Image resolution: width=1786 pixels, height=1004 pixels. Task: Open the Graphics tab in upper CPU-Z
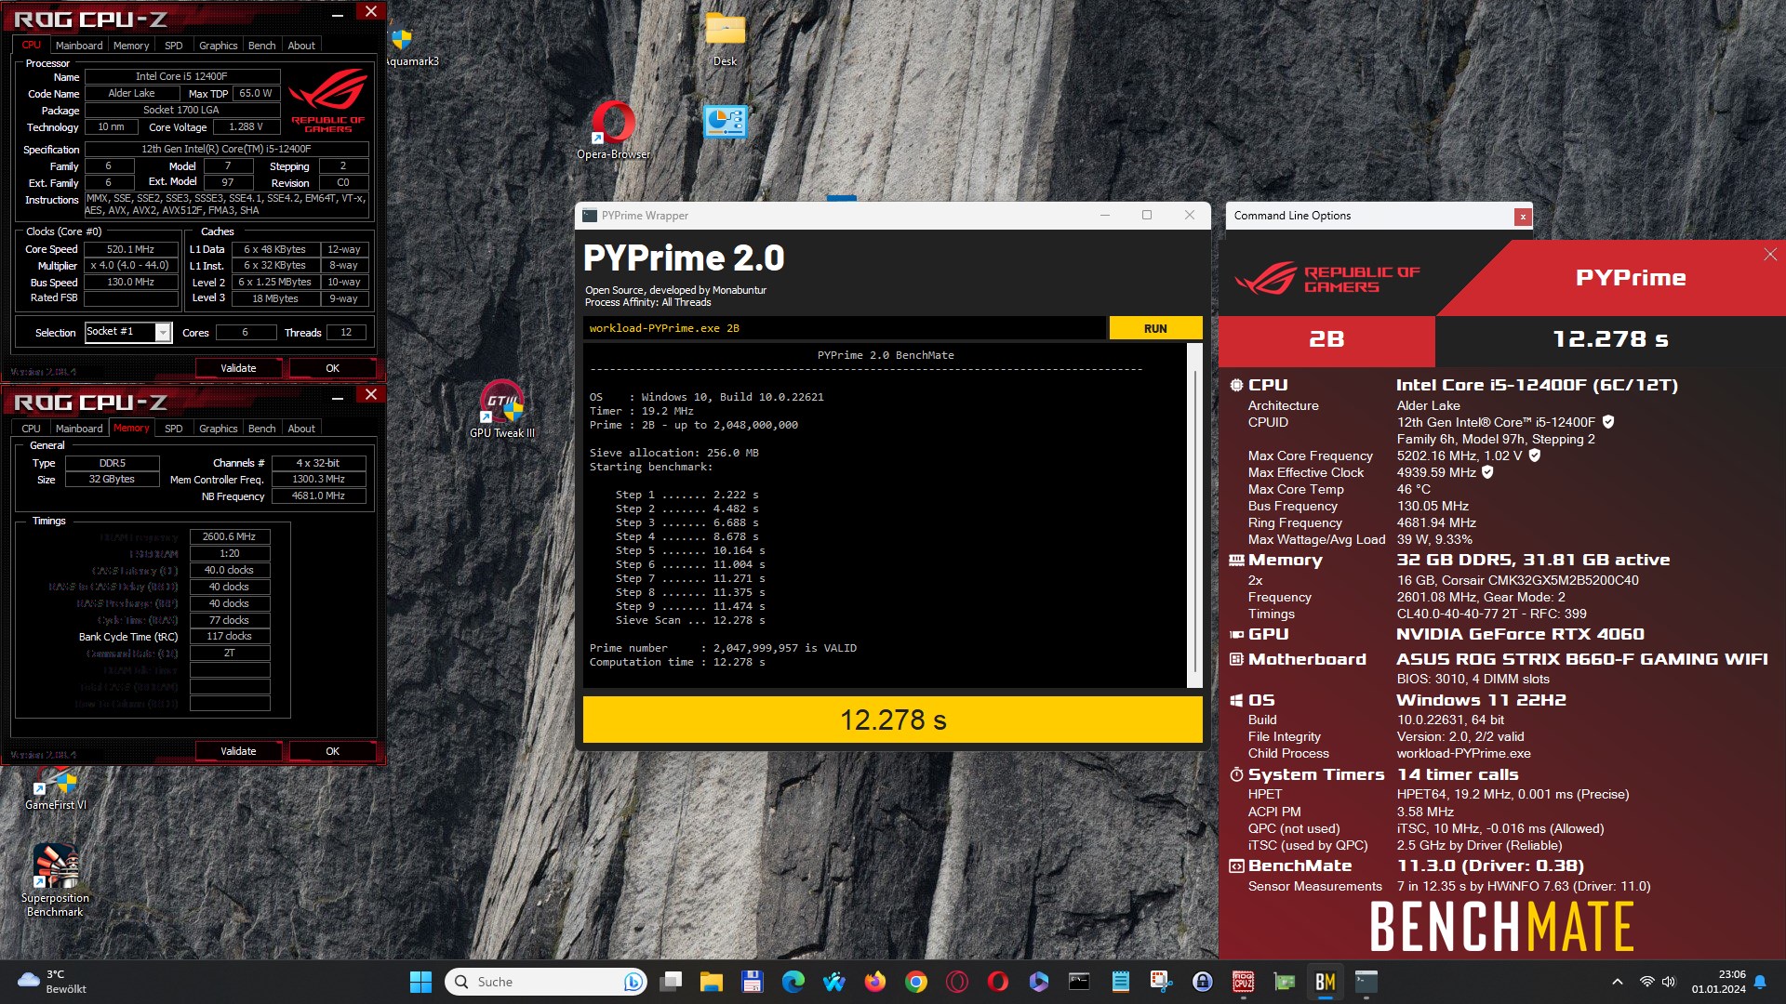(219, 46)
